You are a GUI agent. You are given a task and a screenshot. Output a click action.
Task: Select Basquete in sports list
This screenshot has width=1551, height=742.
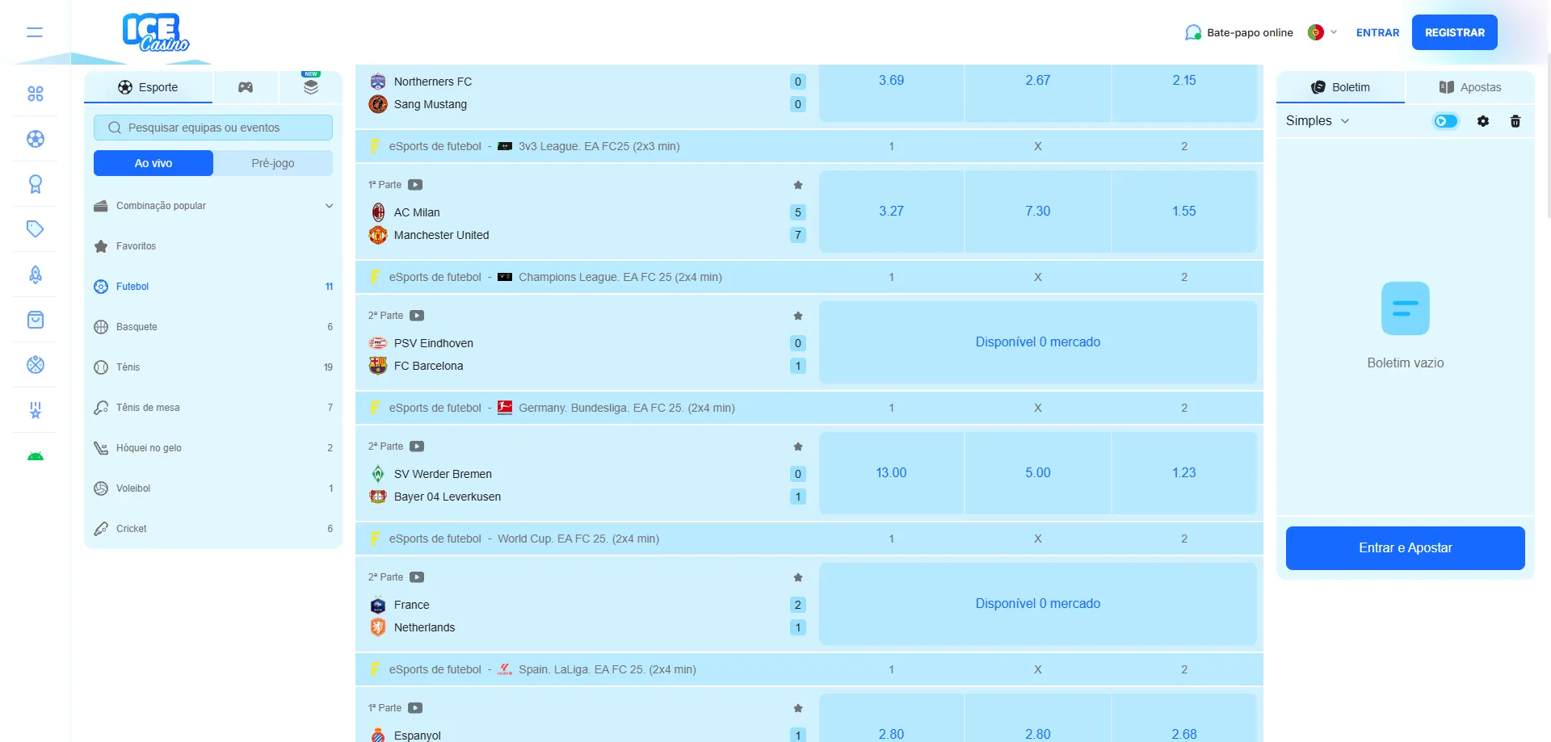point(213,327)
